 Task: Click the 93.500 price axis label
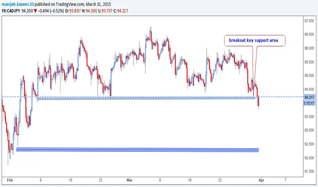click(x=309, y=117)
